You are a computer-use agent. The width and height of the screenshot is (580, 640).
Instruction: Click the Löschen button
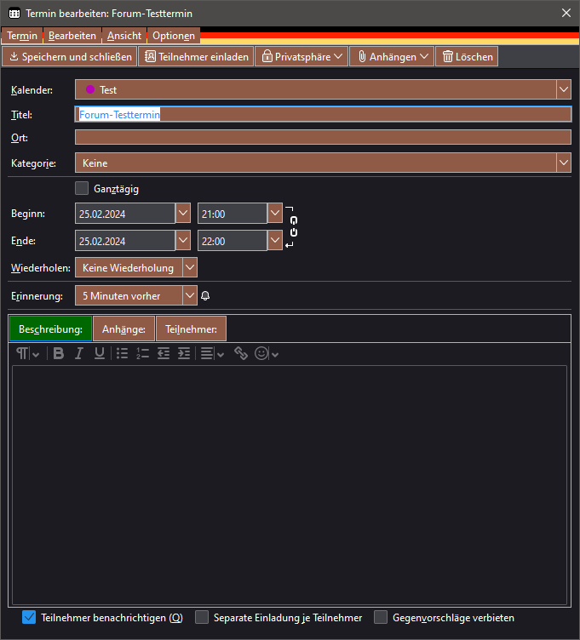pyautogui.click(x=466, y=57)
